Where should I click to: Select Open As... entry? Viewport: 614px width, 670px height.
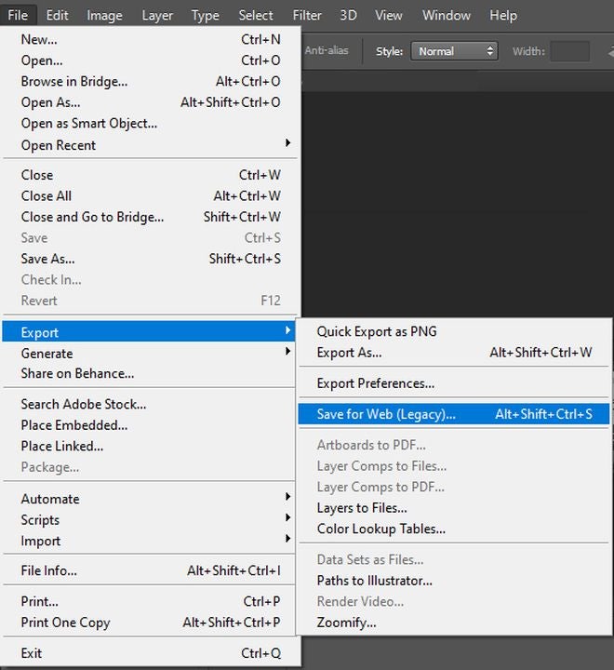tap(151, 102)
